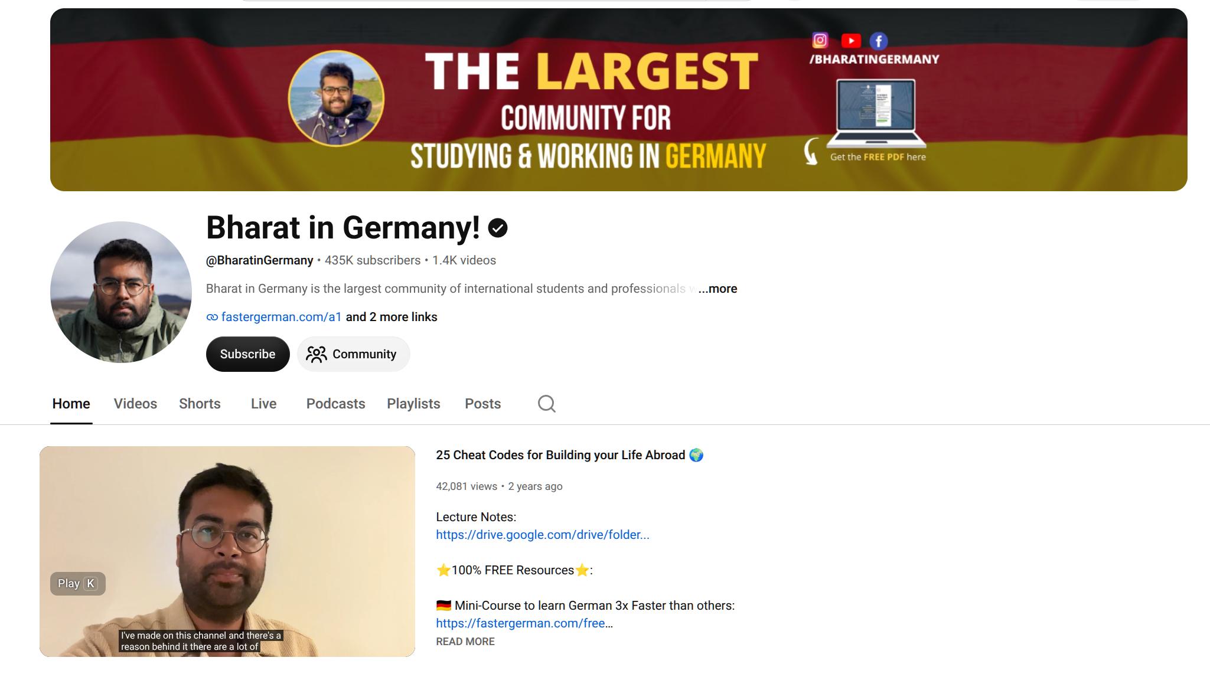
Task: Click the YouTube icon in the banner
Action: (x=851, y=41)
